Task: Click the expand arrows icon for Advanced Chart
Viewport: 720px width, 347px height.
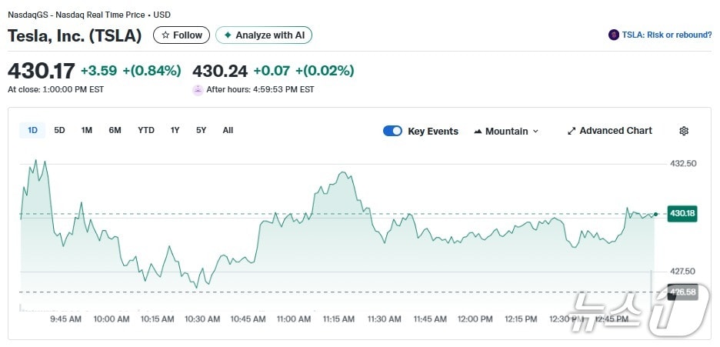Action: click(572, 131)
